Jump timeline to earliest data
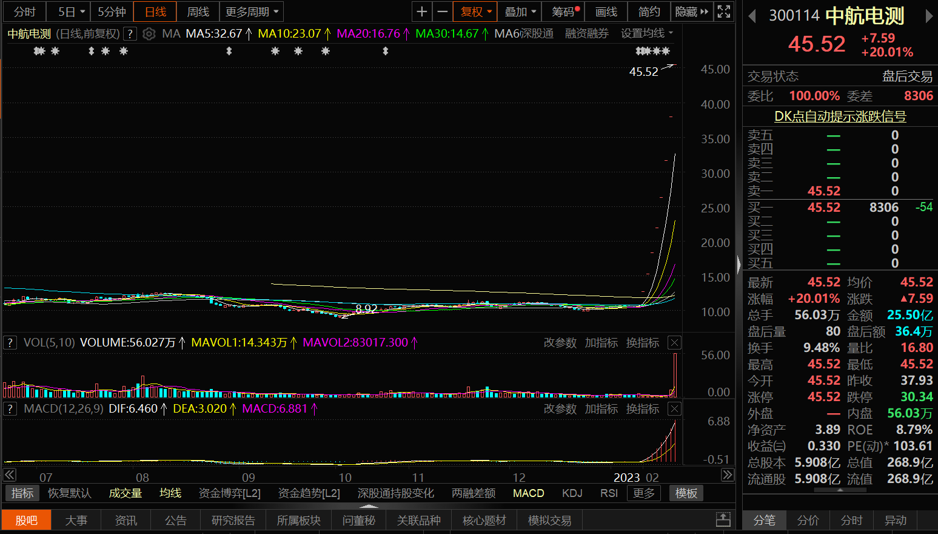This screenshot has height=534, width=938. (10, 475)
